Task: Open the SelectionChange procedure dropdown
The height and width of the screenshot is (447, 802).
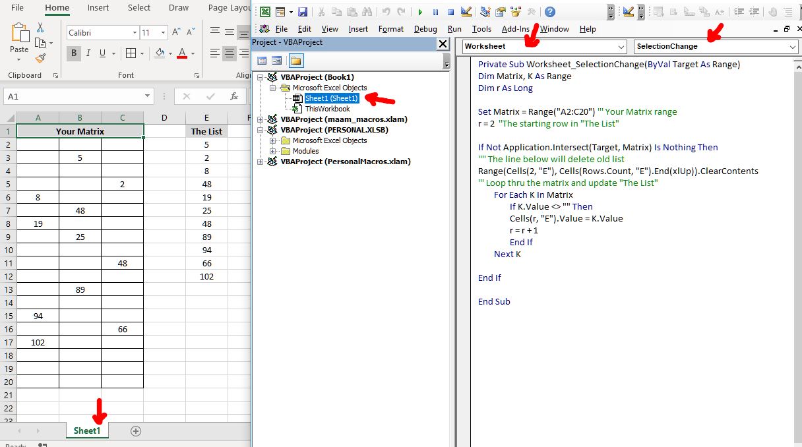Action: pos(792,46)
